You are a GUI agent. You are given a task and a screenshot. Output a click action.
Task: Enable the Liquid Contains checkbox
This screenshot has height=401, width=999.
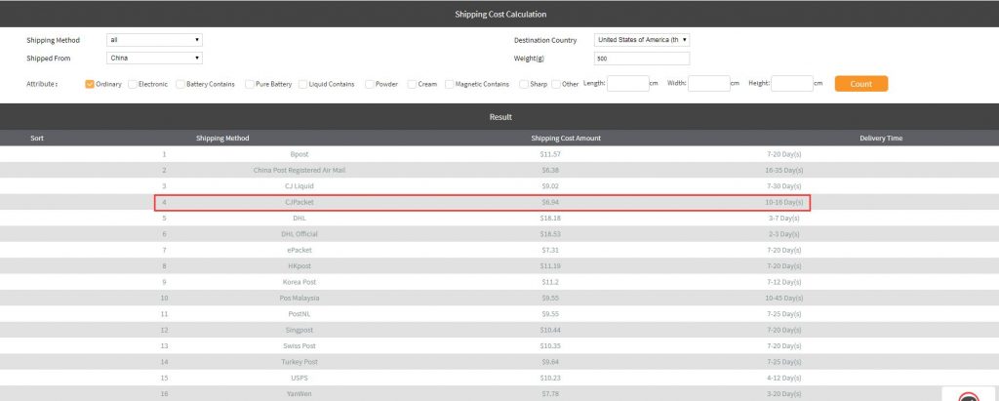302,84
